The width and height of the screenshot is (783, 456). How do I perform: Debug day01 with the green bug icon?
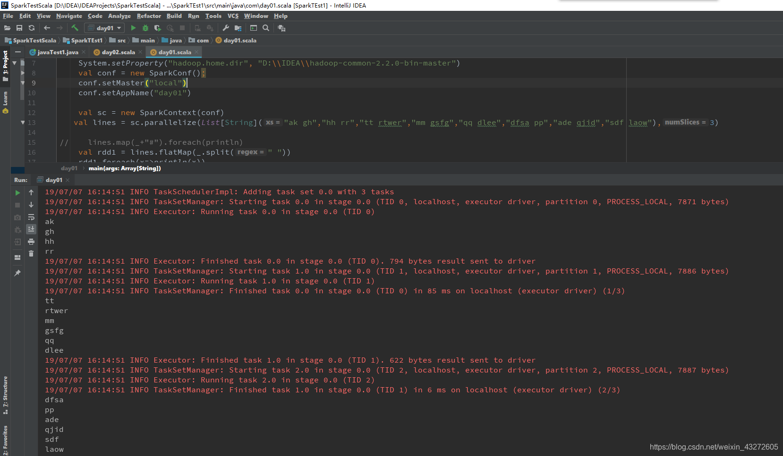tap(145, 28)
